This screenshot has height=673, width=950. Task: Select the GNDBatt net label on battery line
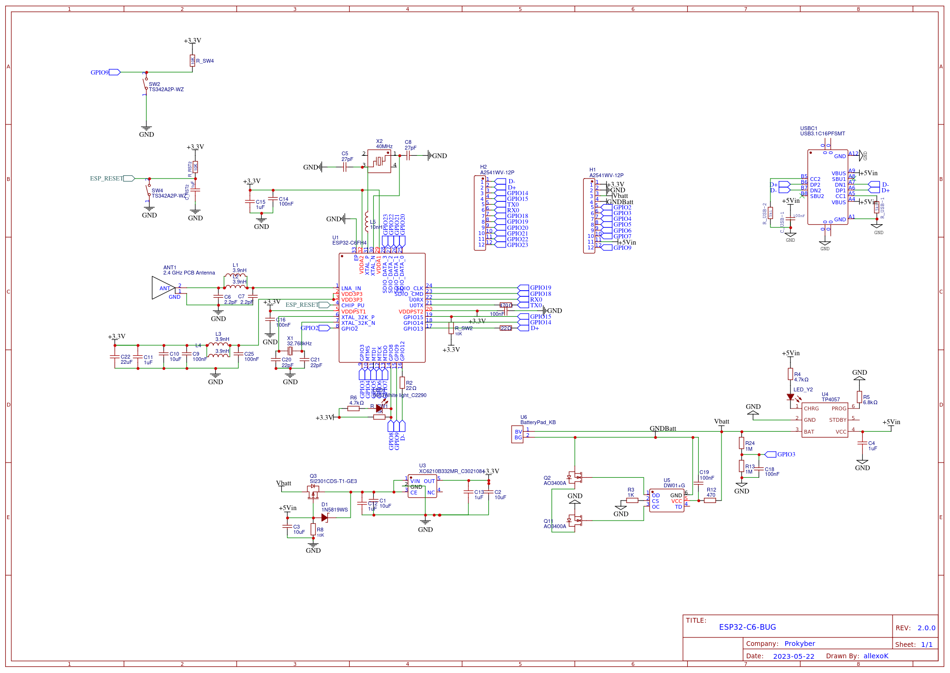click(663, 428)
